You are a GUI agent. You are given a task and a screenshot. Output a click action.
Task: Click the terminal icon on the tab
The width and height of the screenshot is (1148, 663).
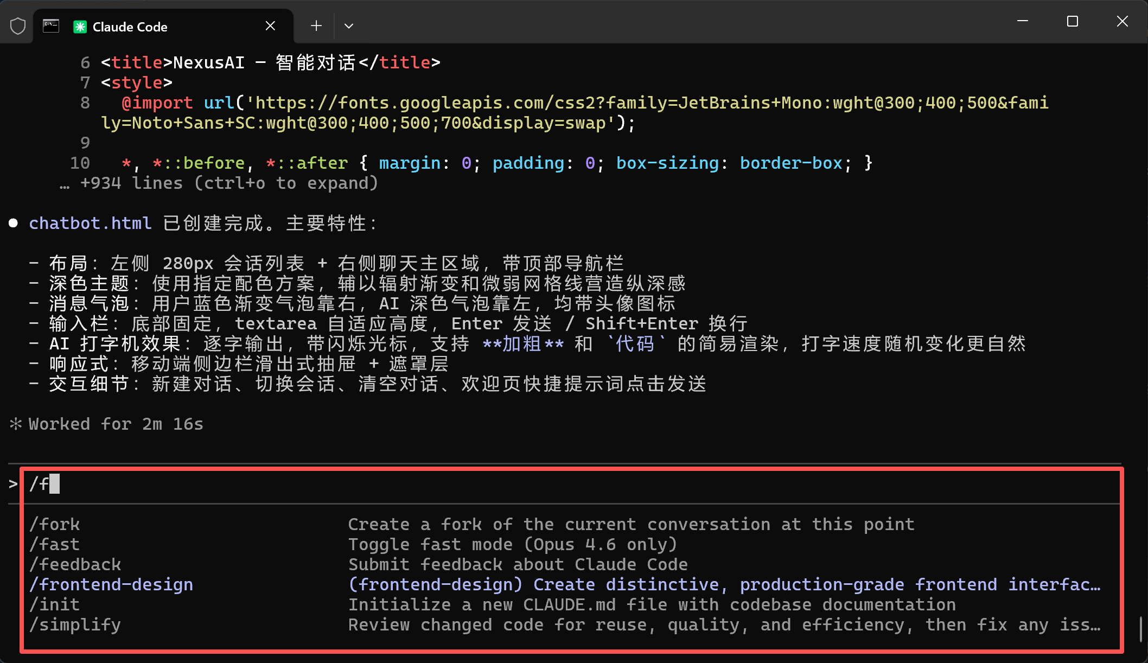click(x=51, y=26)
